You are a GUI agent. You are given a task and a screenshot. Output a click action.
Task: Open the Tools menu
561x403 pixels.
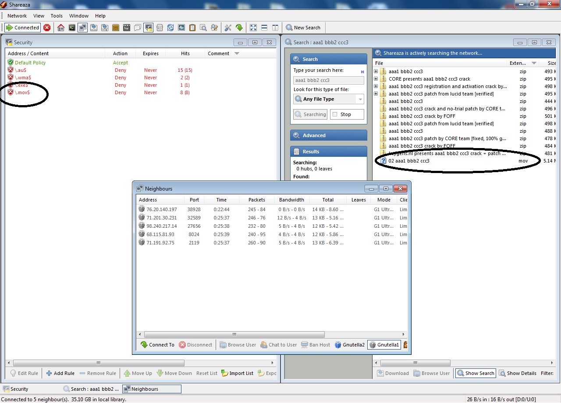pyautogui.click(x=57, y=16)
